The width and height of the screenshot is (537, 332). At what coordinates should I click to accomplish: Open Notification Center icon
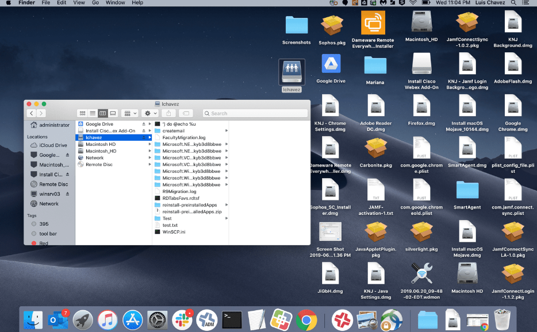[x=526, y=3]
